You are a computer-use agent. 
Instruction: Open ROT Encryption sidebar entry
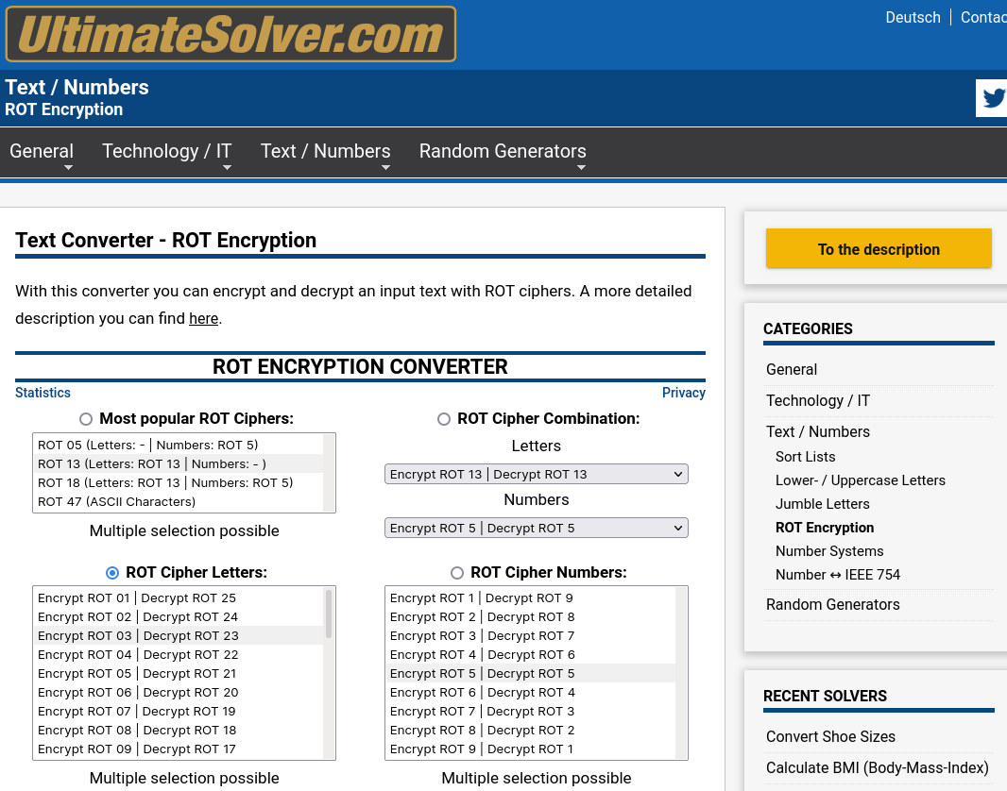point(825,528)
